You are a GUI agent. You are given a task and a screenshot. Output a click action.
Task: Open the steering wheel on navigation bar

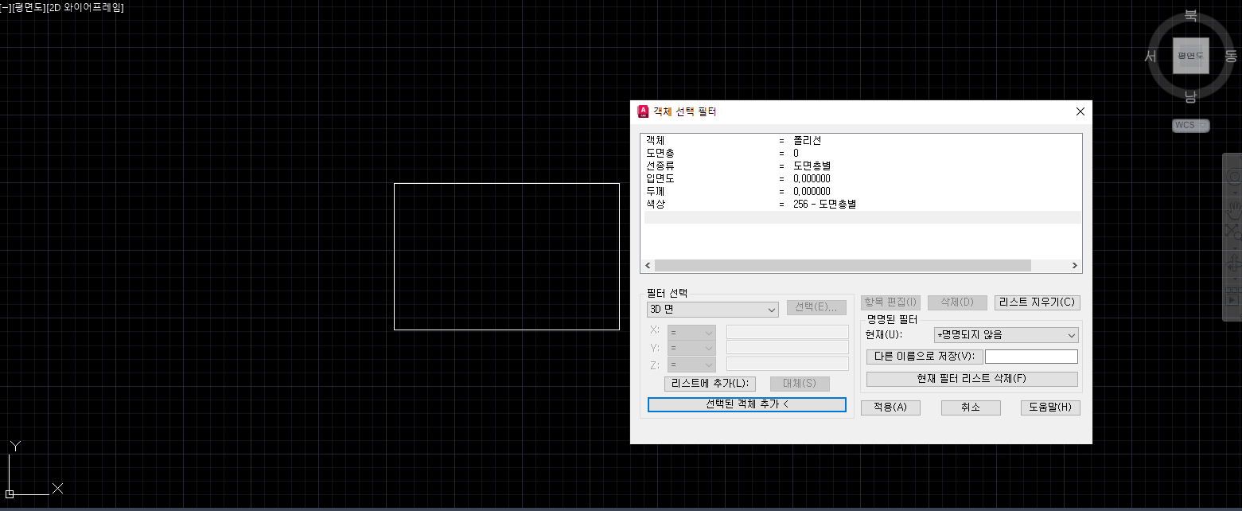click(1233, 175)
